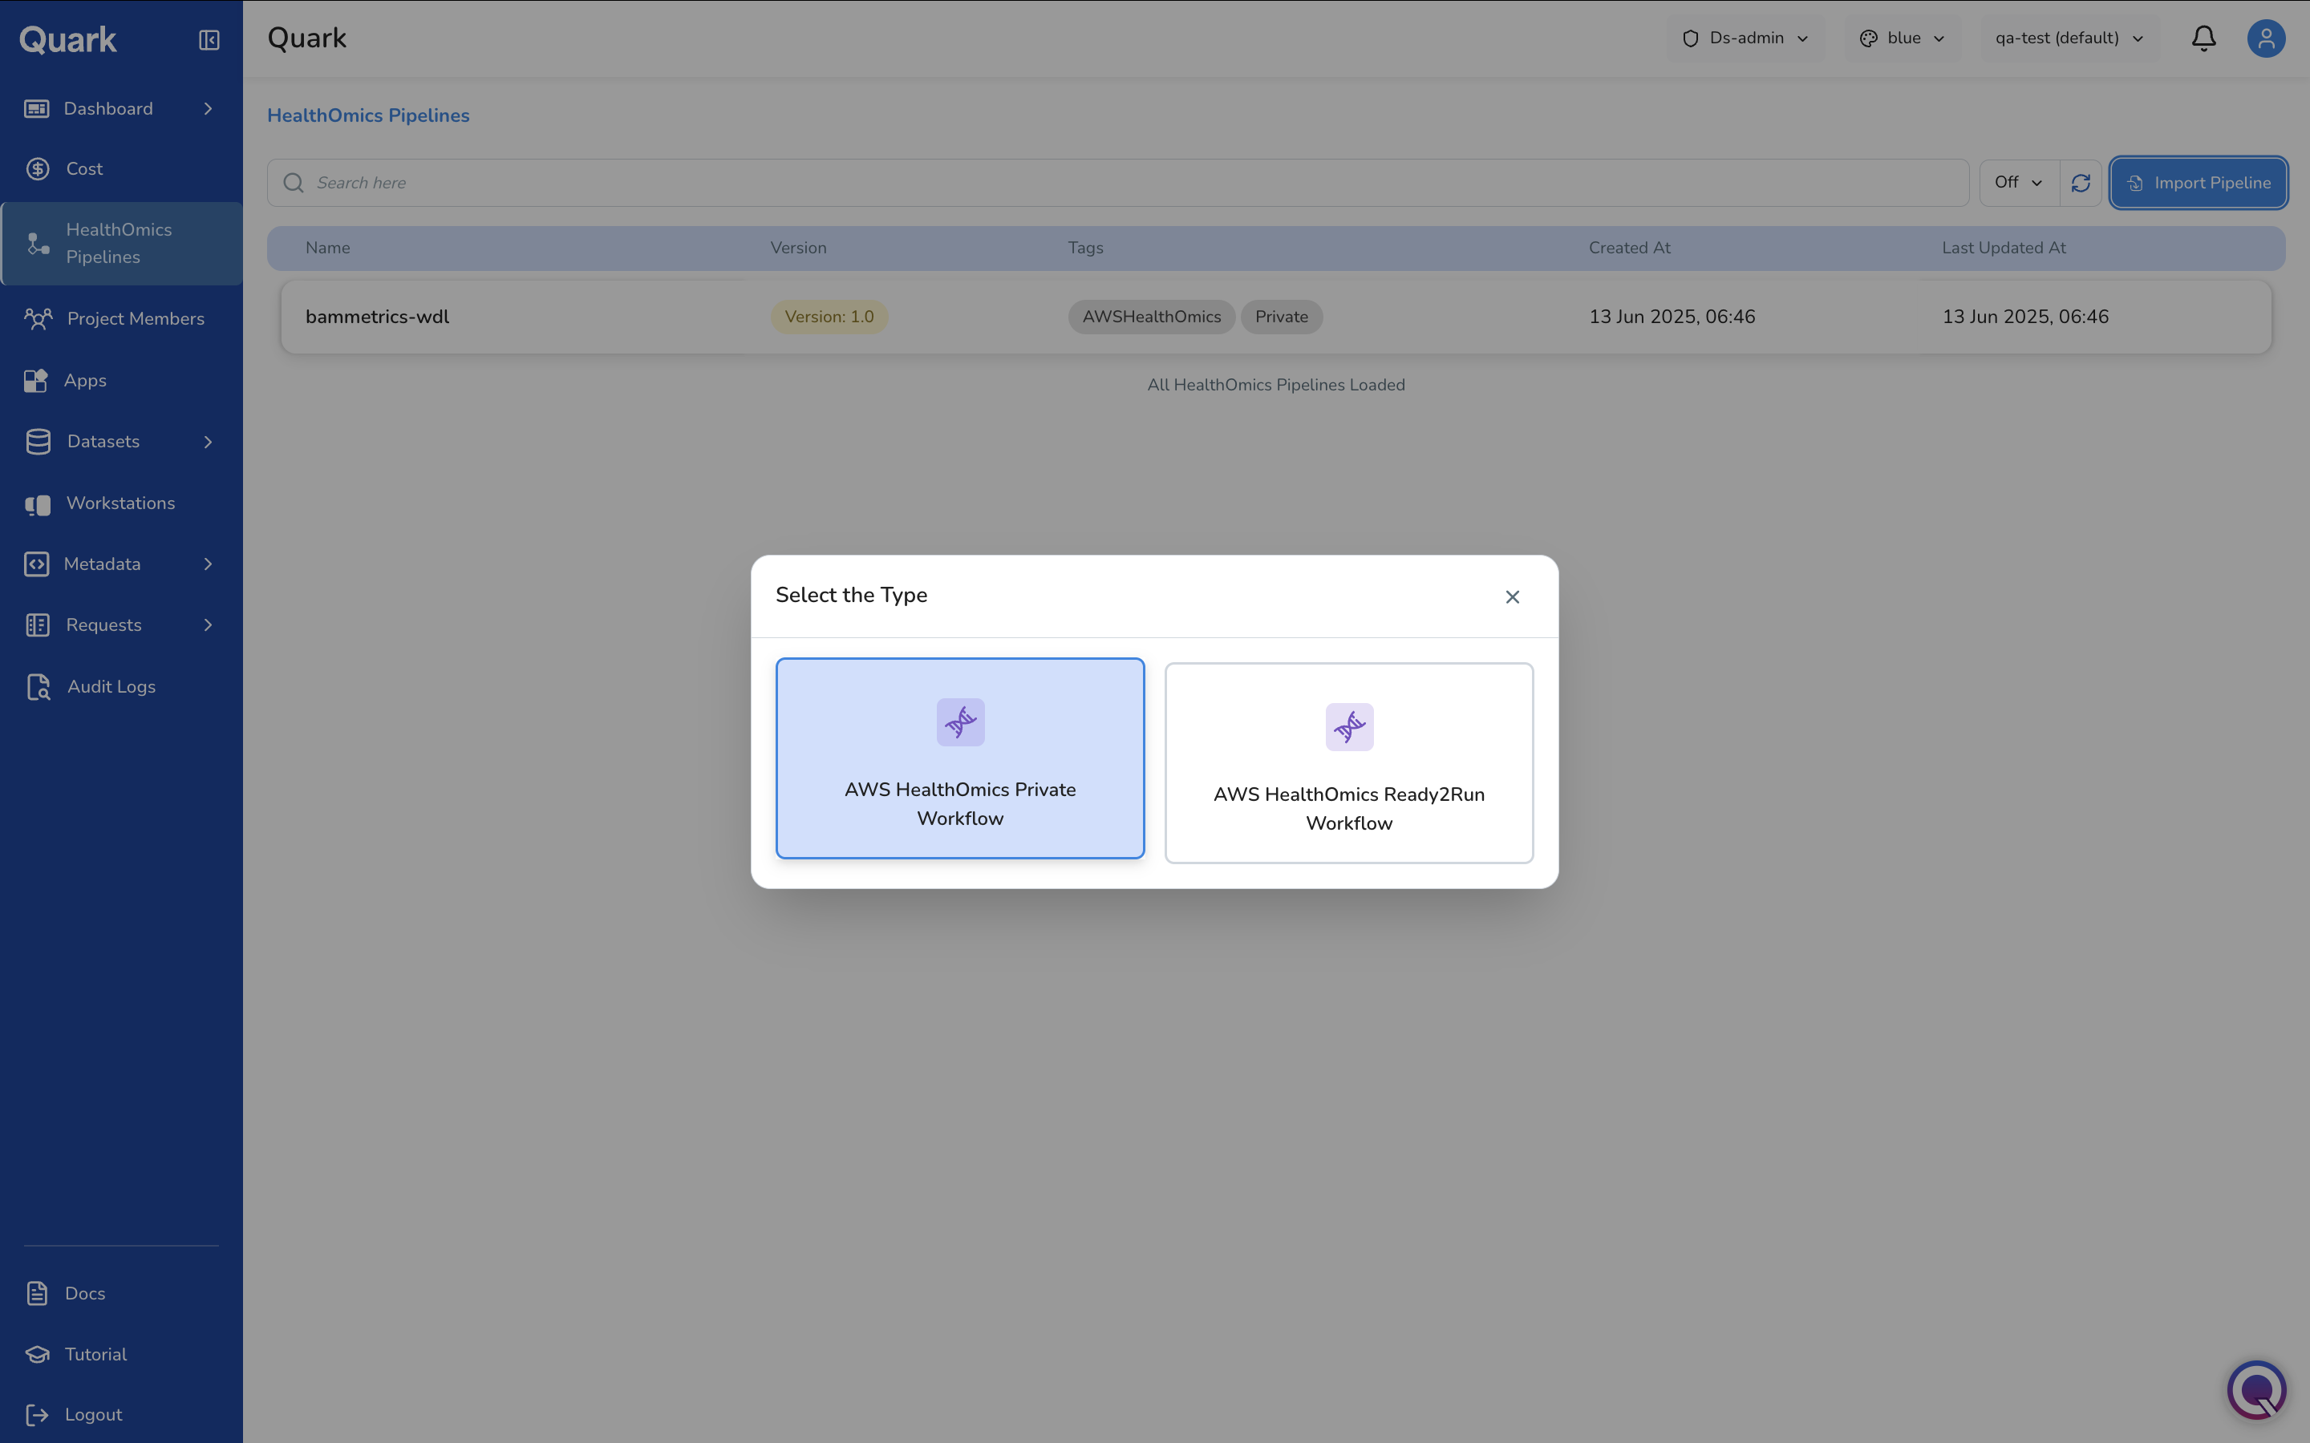This screenshot has width=2310, height=1443.
Task: Click the Last Updated At column header
Action: point(2004,249)
